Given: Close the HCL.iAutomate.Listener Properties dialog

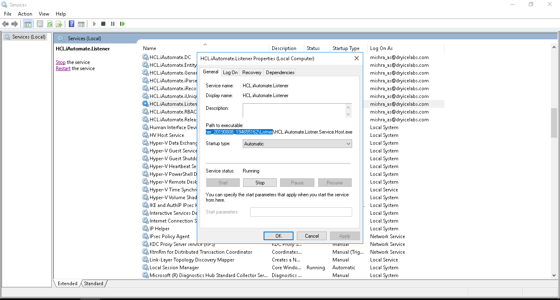Looking at the screenshot, I should [x=356, y=59].
